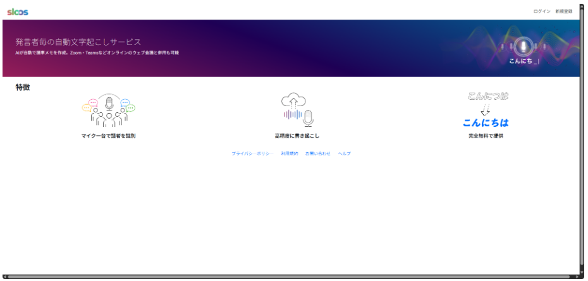Click the マイク一台で話者を識別 feature caption
This screenshot has height=281, width=588.
(108, 136)
